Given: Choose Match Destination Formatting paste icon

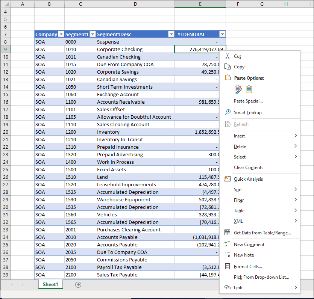Looking at the screenshot, I should (249, 89).
